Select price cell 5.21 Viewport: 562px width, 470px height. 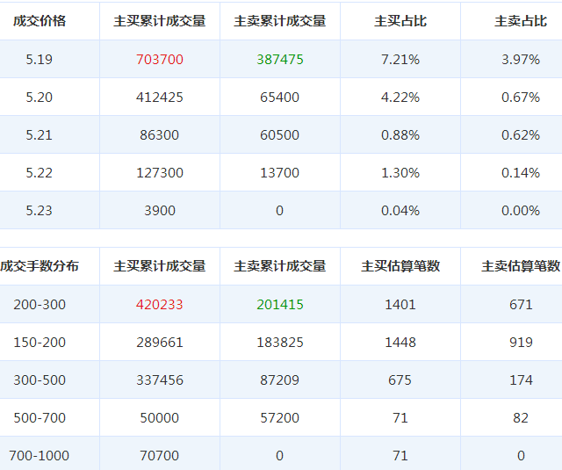point(39,135)
